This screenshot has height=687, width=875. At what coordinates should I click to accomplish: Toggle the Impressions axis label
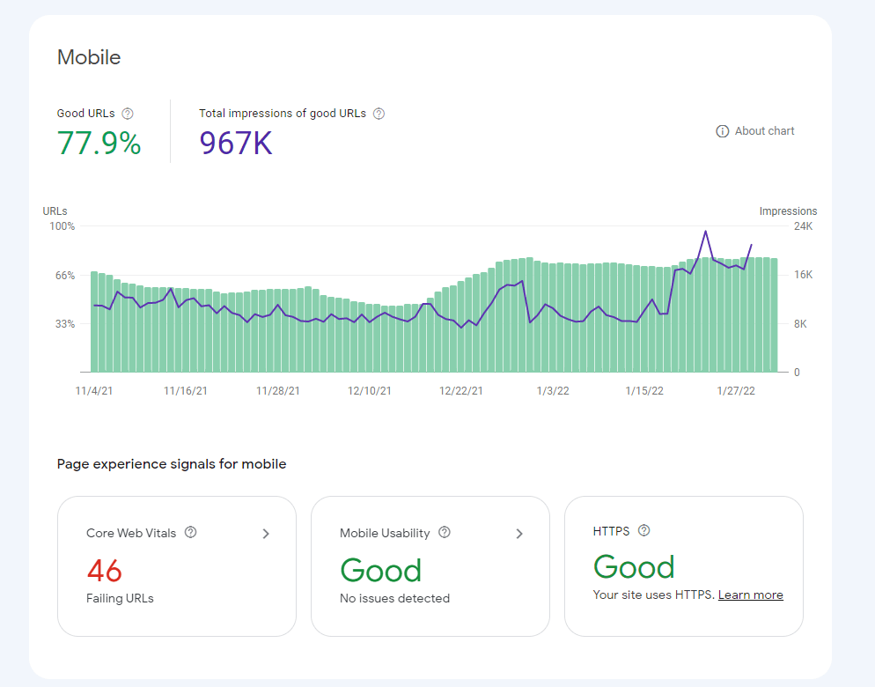tap(788, 211)
